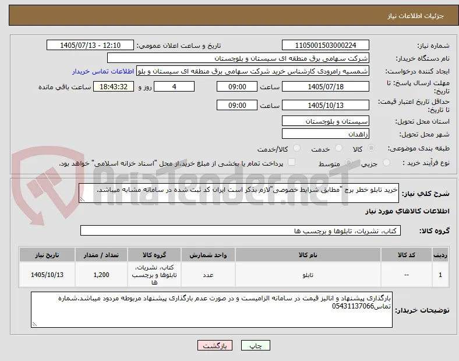Viewport: 459px width, 361px height.
Task: Click the price validity time 09:00 field
Action: (x=237, y=105)
